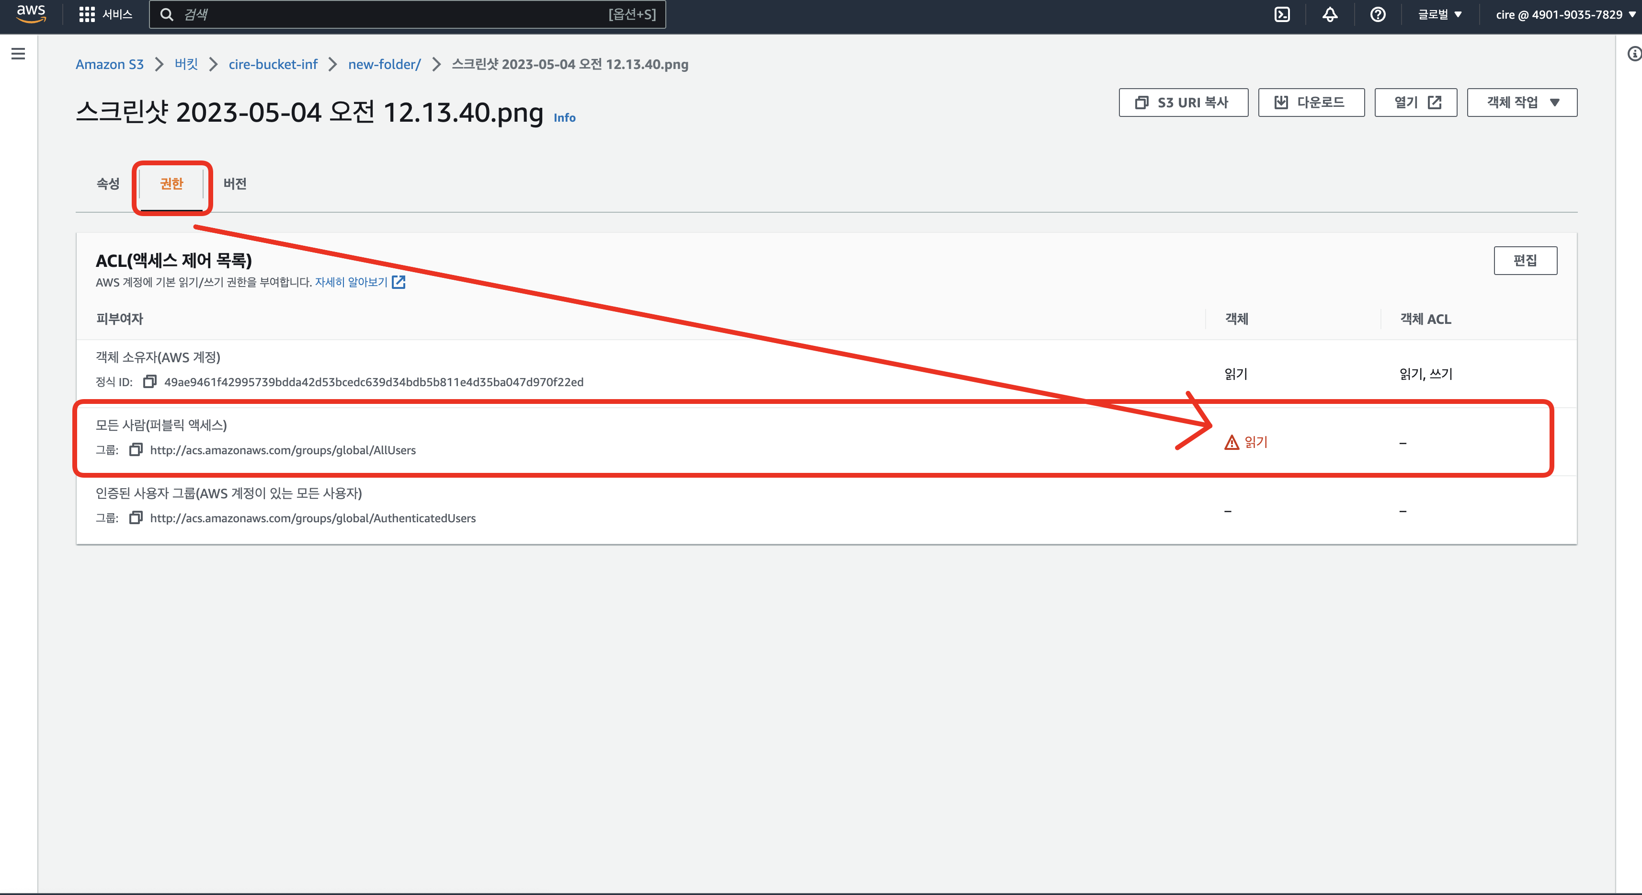Copy the canonical ID of object owner
Viewport: 1642px width, 895px height.
pos(150,382)
